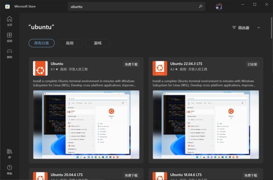Viewport: 273px width, 180px height.
Task: Click the search box containing ubuntu
Action: pyautogui.click(x=136, y=7)
